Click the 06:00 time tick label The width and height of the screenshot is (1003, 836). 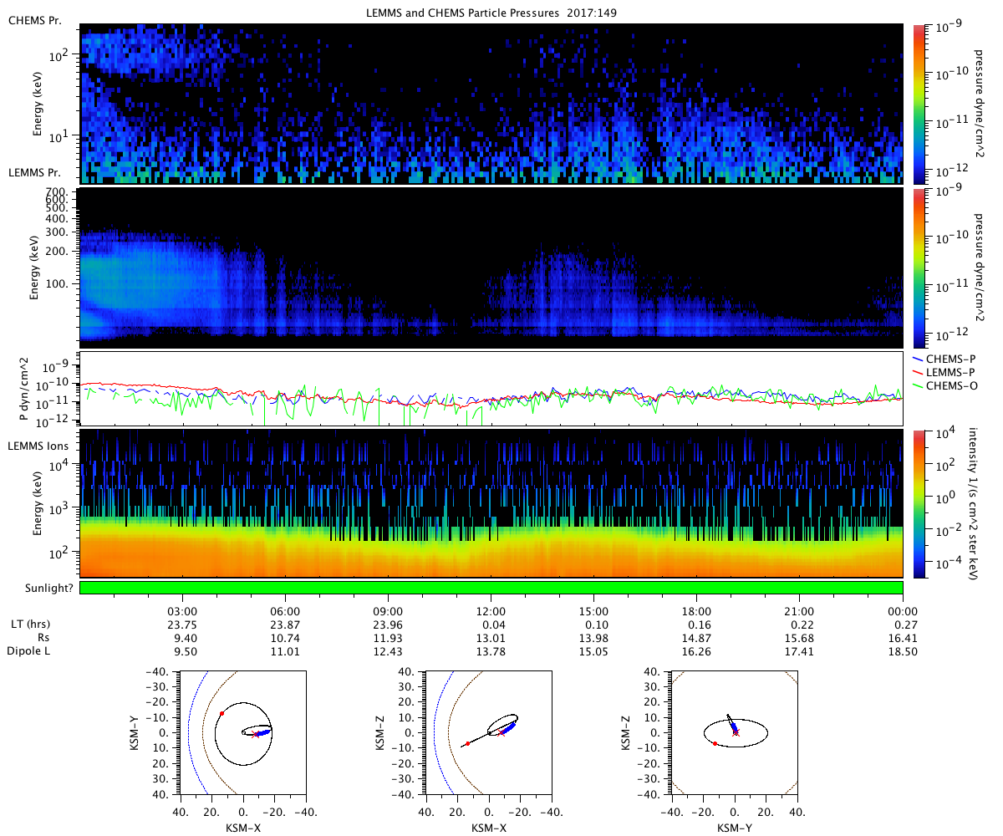click(286, 611)
